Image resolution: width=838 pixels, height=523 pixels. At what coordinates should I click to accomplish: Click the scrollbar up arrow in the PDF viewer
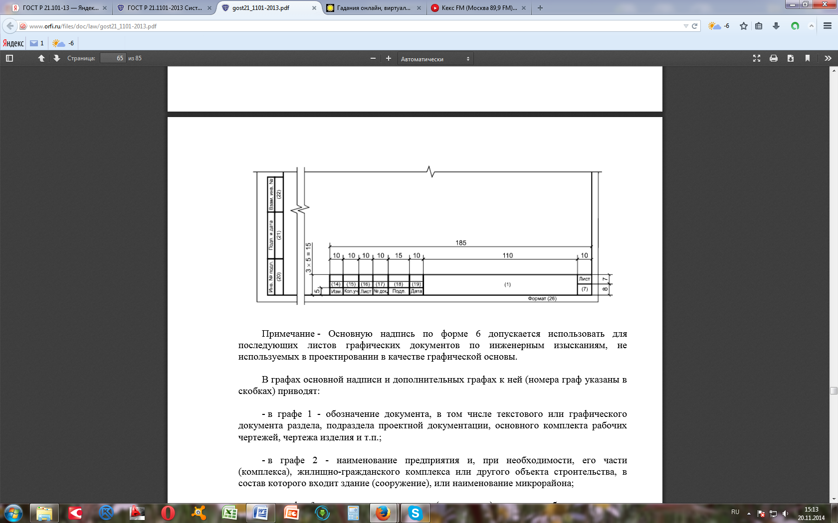click(x=834, y=70)
